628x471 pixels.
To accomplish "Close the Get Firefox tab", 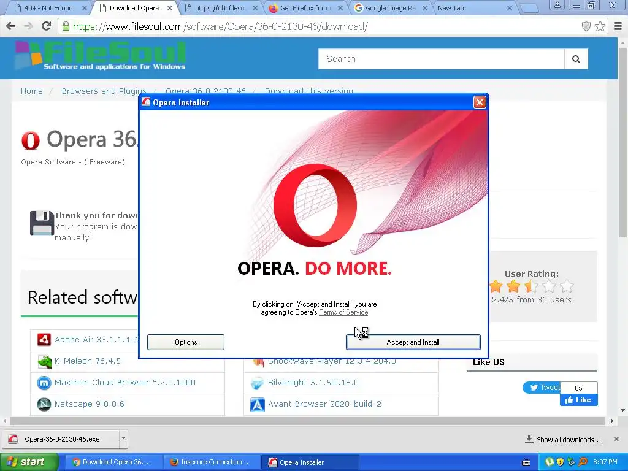I will tap(340, 8).
